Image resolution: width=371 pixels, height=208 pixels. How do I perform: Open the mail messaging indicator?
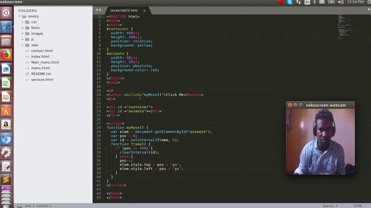pyautogui.click(x=322, y=2)
